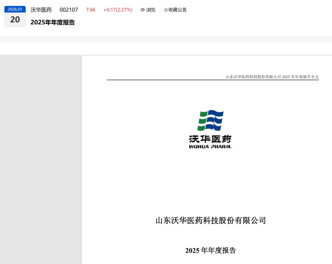Open stock name 沃华医药
Screen dimensions: 332x264
click(41, 10)
